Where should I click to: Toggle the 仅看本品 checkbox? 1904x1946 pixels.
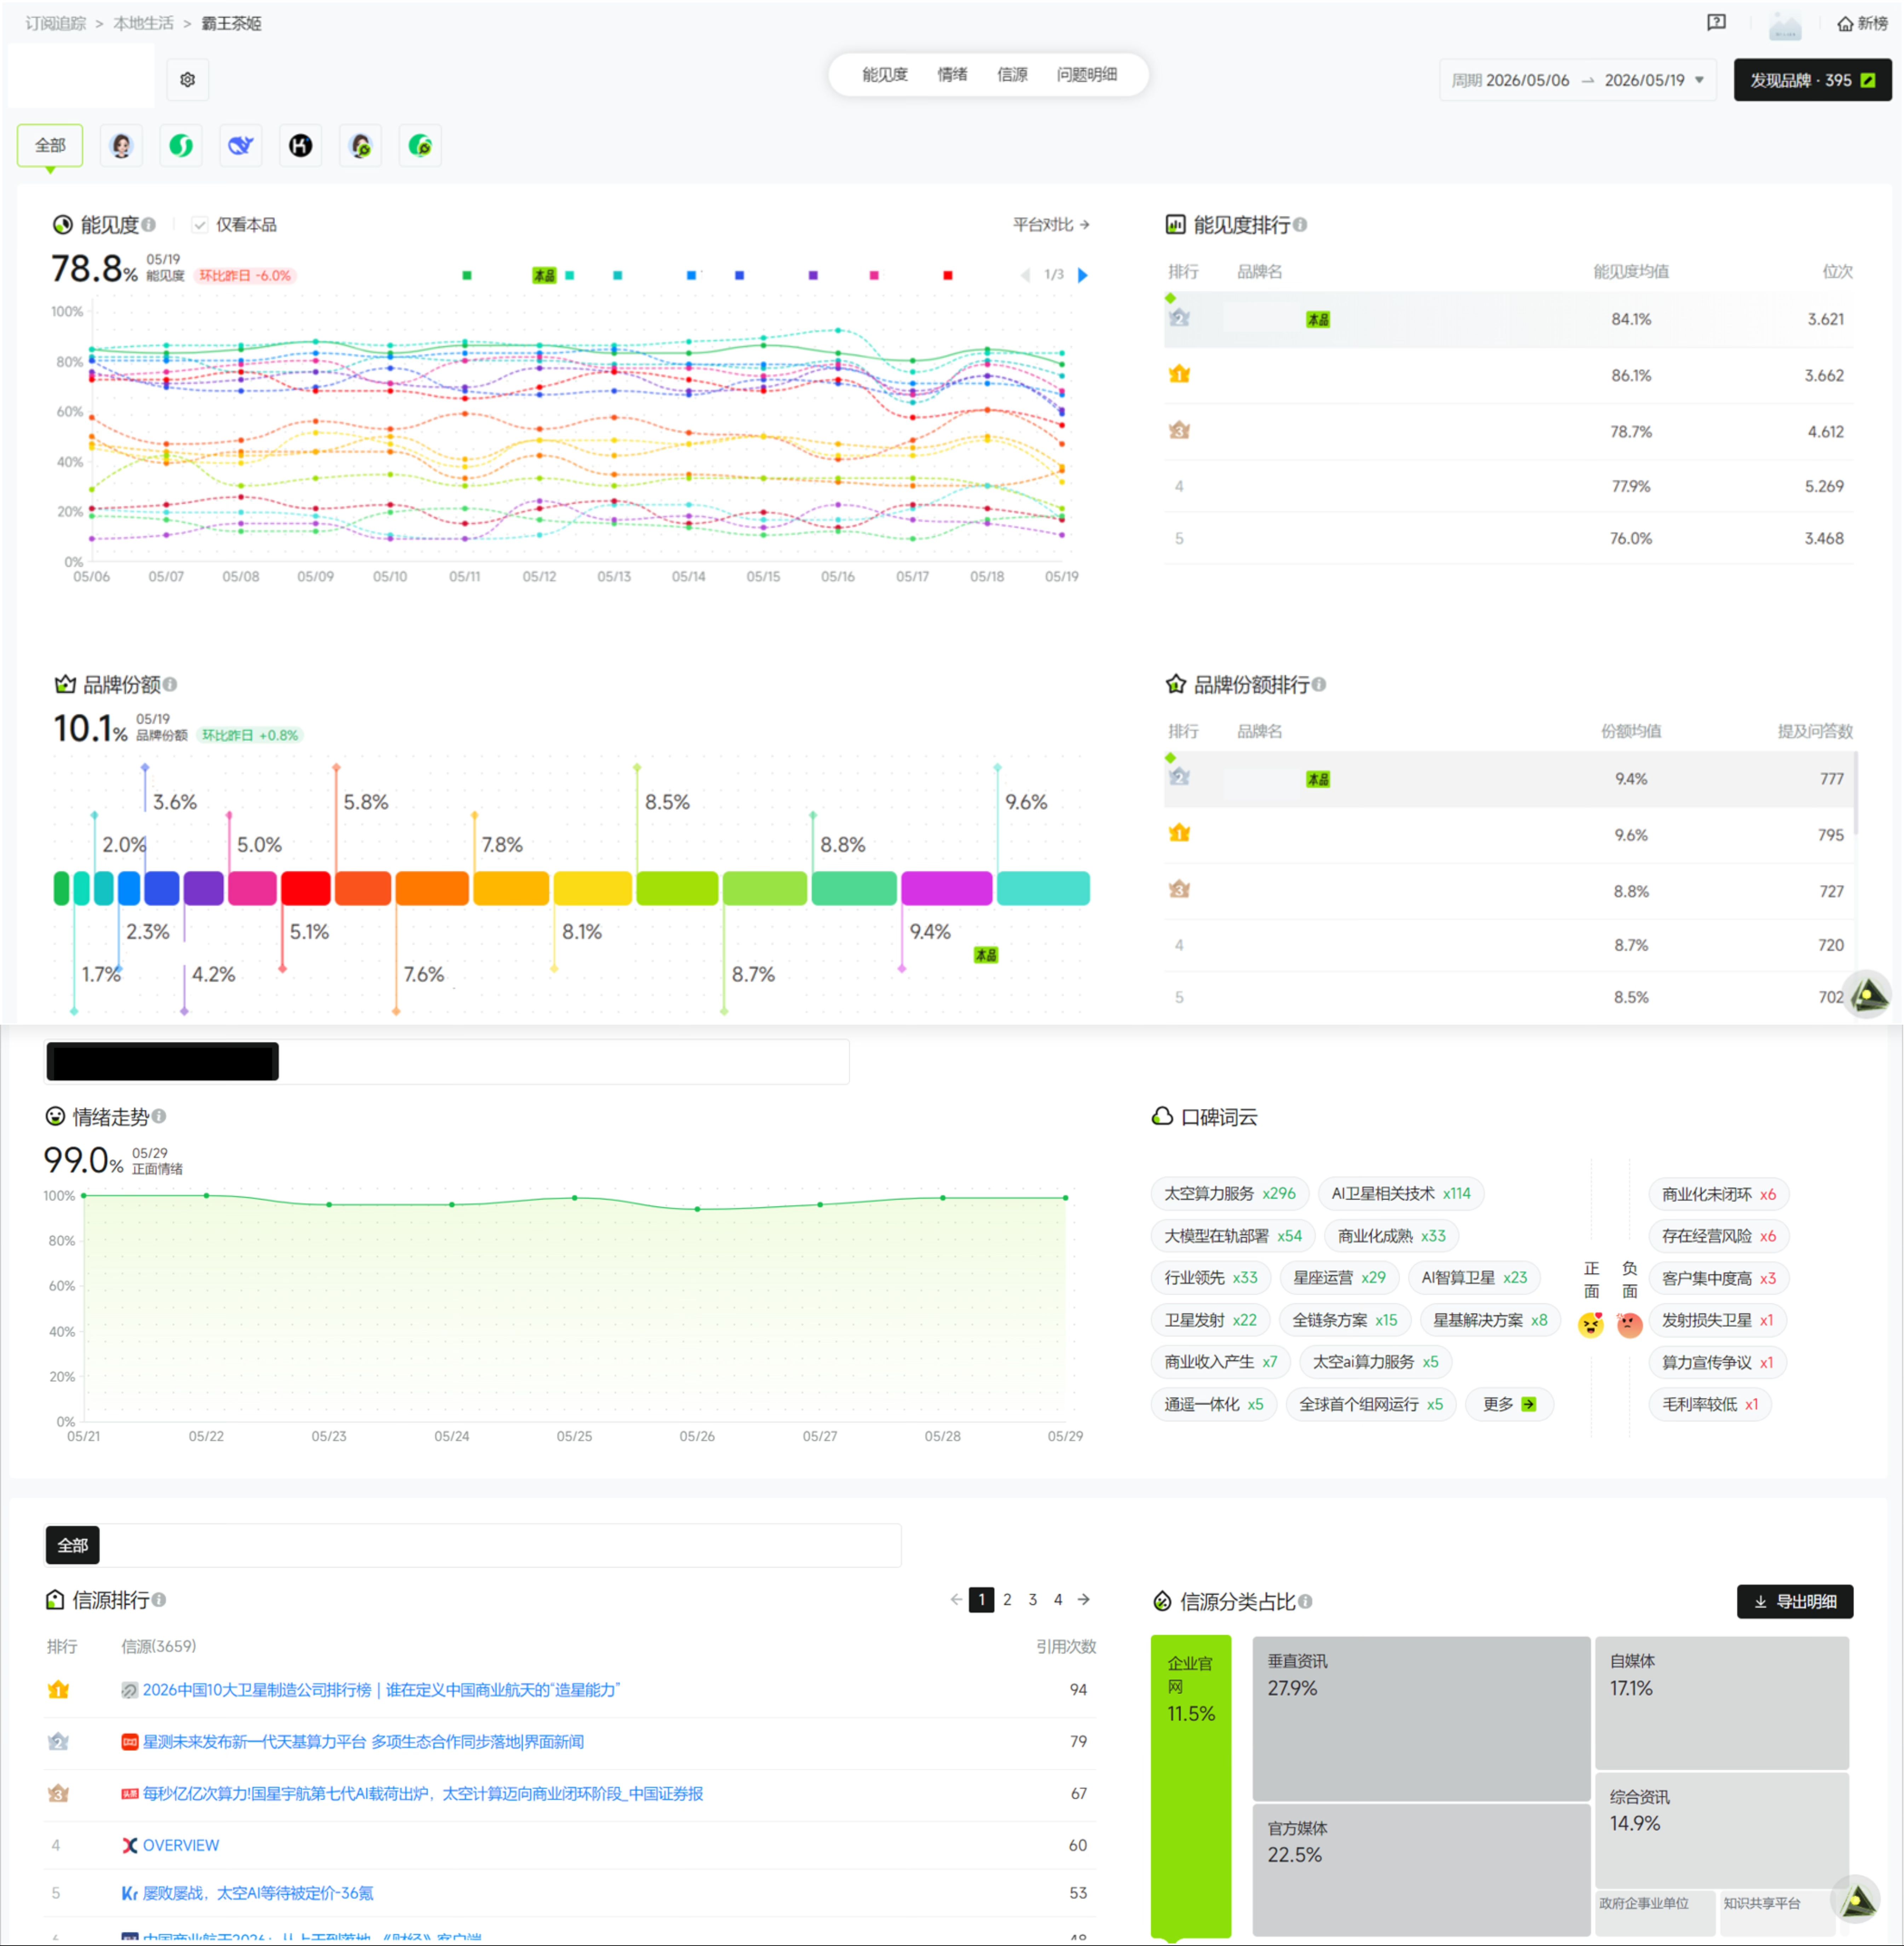[200, 225]
